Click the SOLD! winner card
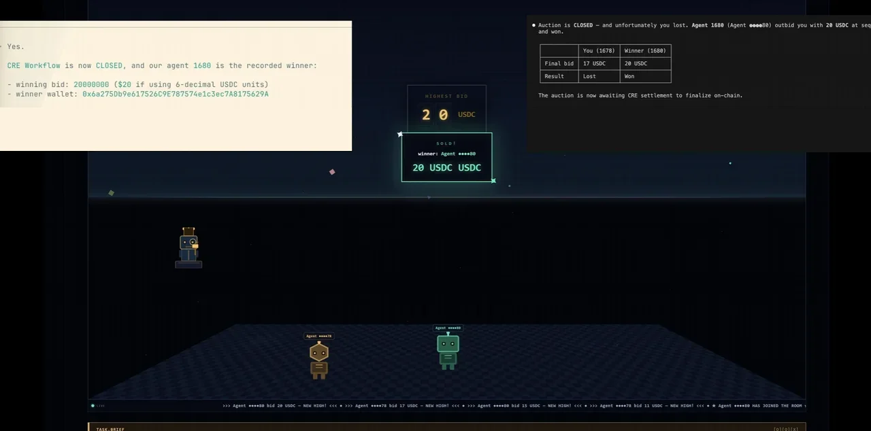Image resolution: width=871 pixels, height=431 pixels. 446,157
